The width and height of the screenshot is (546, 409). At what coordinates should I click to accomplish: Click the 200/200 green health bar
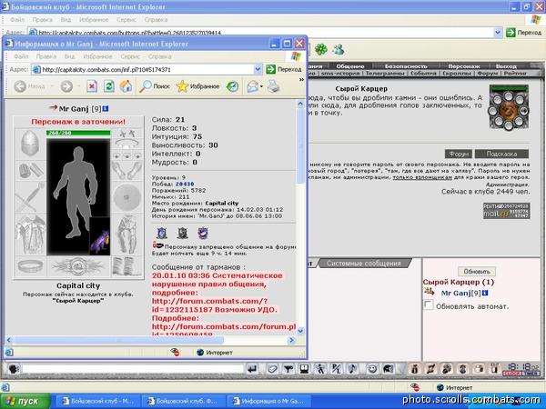click(78, 133)
